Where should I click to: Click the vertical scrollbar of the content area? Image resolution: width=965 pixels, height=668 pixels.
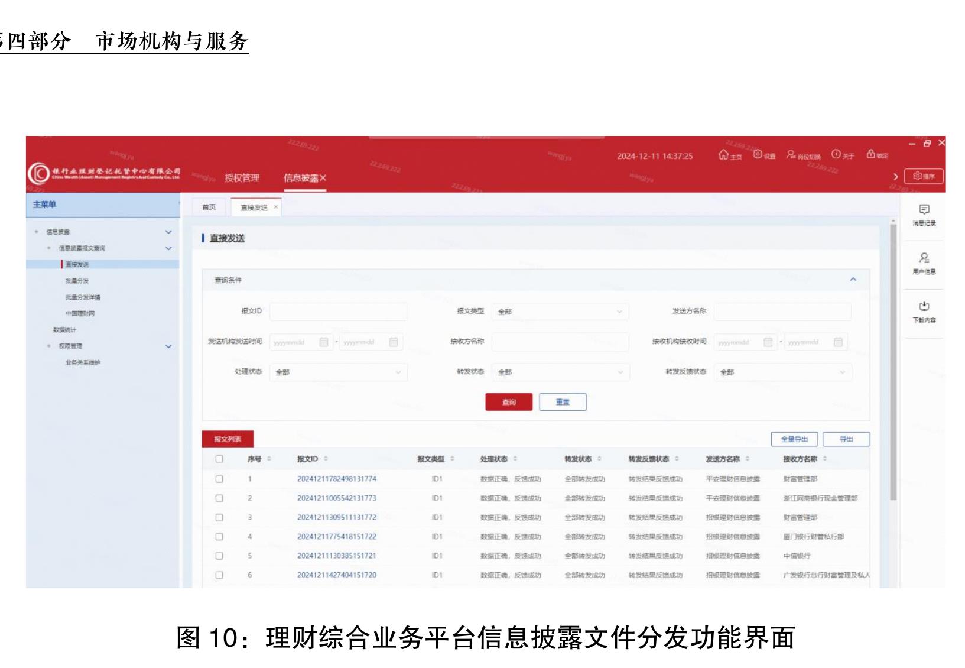893,362
